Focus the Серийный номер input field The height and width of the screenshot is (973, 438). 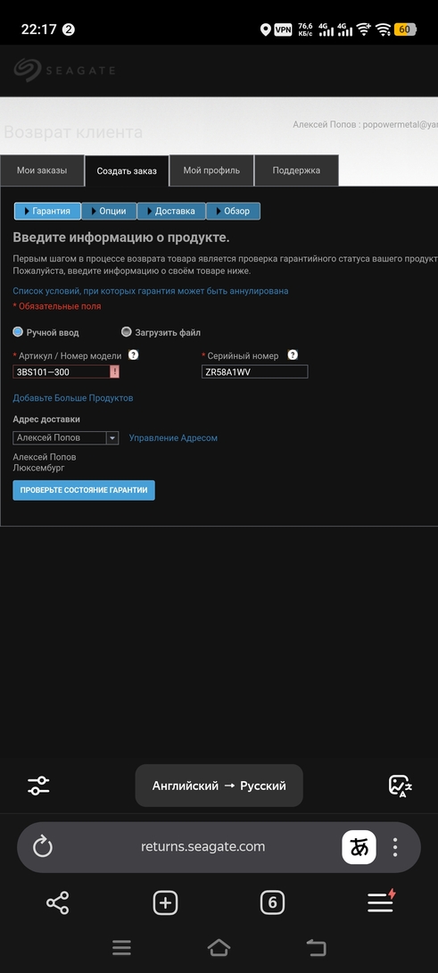click(255, 371)
